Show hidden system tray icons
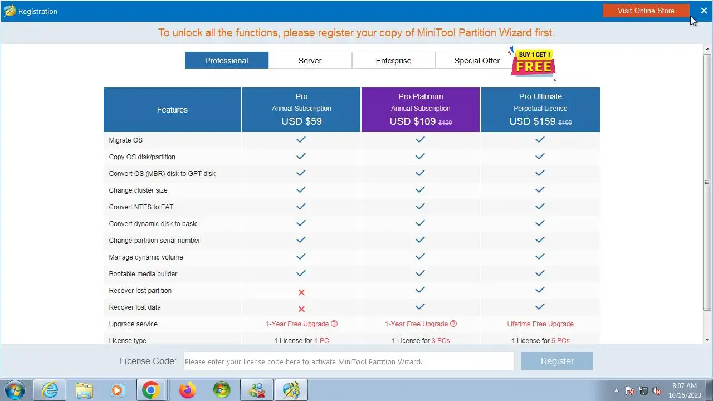 pos(616,390)
